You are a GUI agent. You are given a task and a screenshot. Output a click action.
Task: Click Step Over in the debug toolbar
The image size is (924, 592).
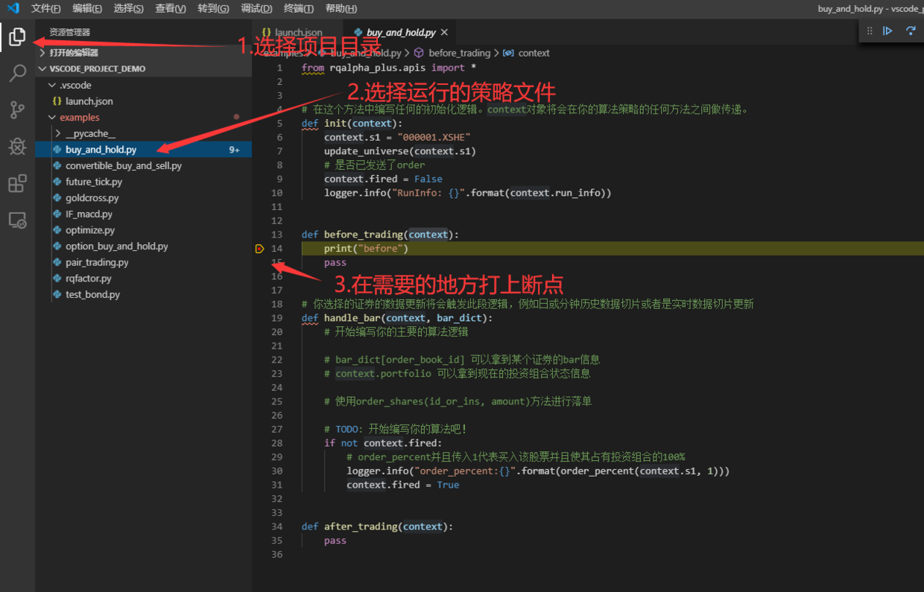910,31
